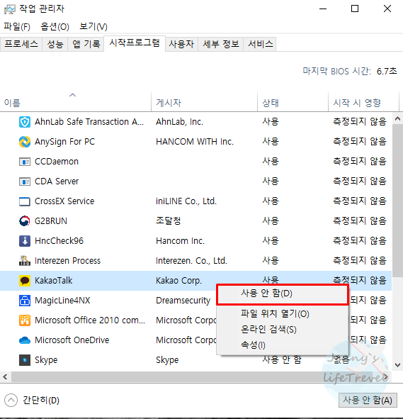Switch to the 성능 tab
The image size is (403, 419).
click(x=55, y=44)
